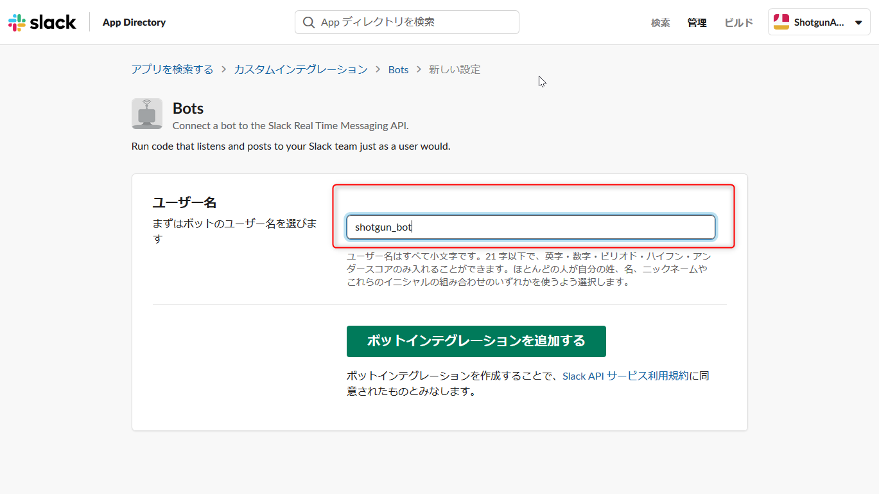The image size is (879, 494).
Task: Open Slack API サービス利用規約 link
Action: point(625,376)
